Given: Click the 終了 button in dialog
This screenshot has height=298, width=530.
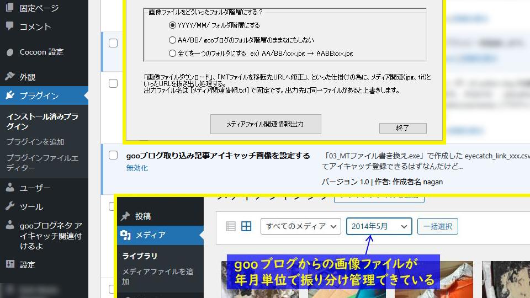Looking at the screenshot, I should coord(403,128).
